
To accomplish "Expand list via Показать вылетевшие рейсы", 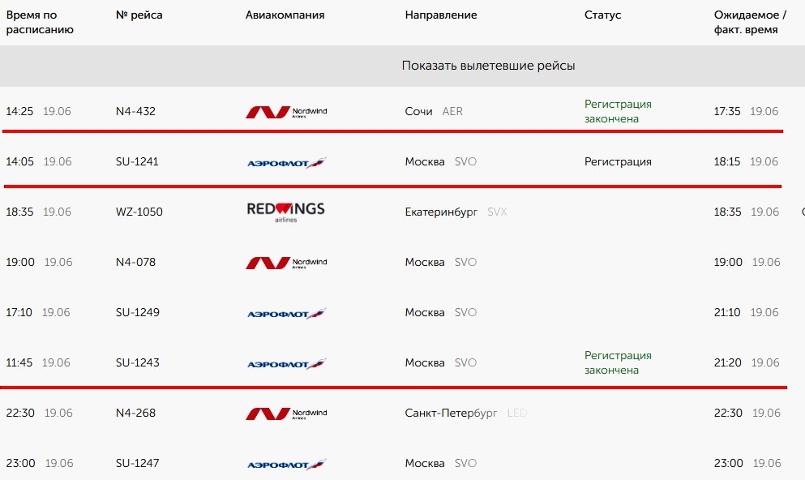I will tap(488, 66).
